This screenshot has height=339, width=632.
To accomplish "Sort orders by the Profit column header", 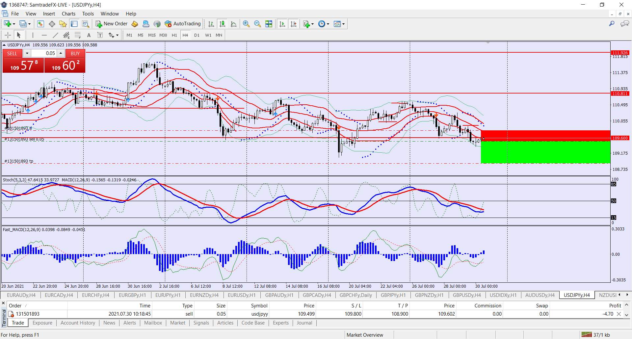I will [x=615, y=305].
